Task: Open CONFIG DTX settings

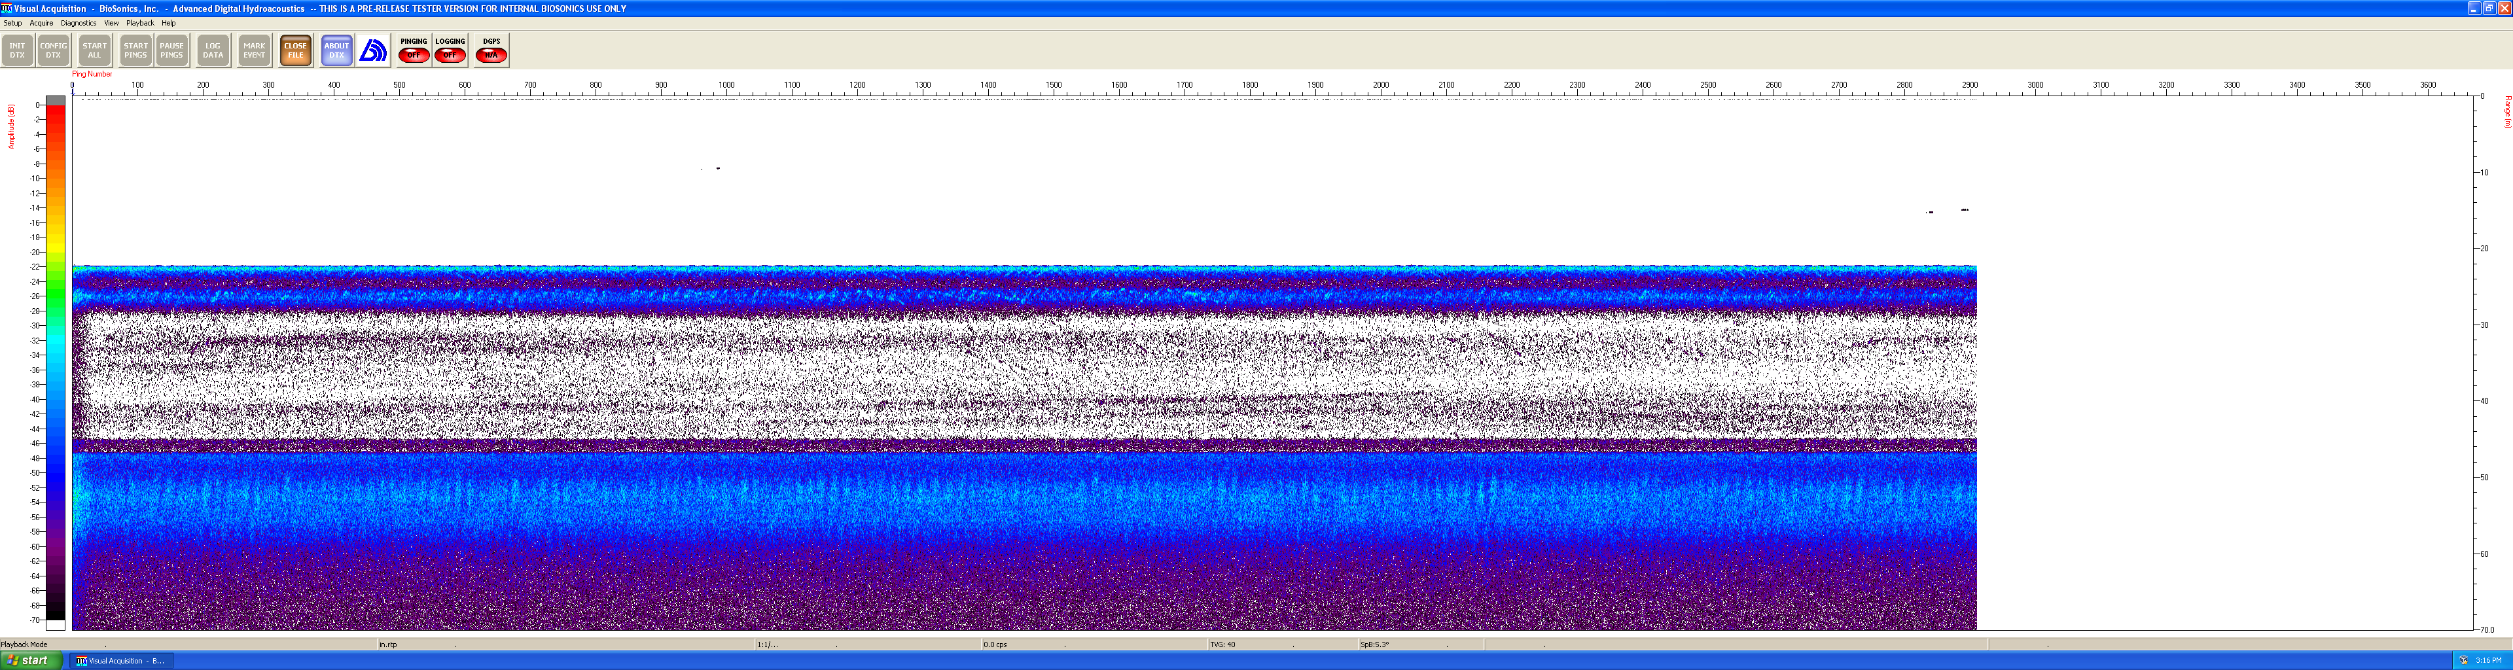Action: [x=54, y=51]
